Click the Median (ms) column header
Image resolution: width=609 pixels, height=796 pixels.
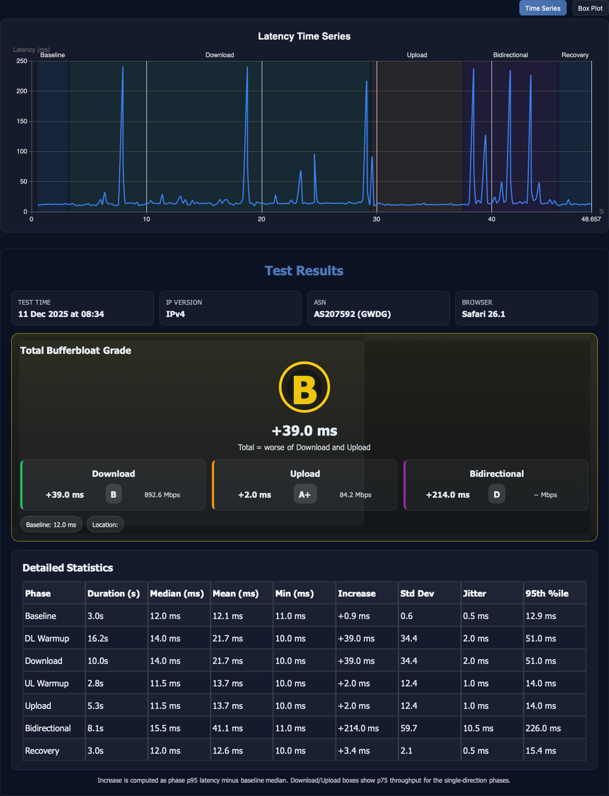(x=178, y=594)
